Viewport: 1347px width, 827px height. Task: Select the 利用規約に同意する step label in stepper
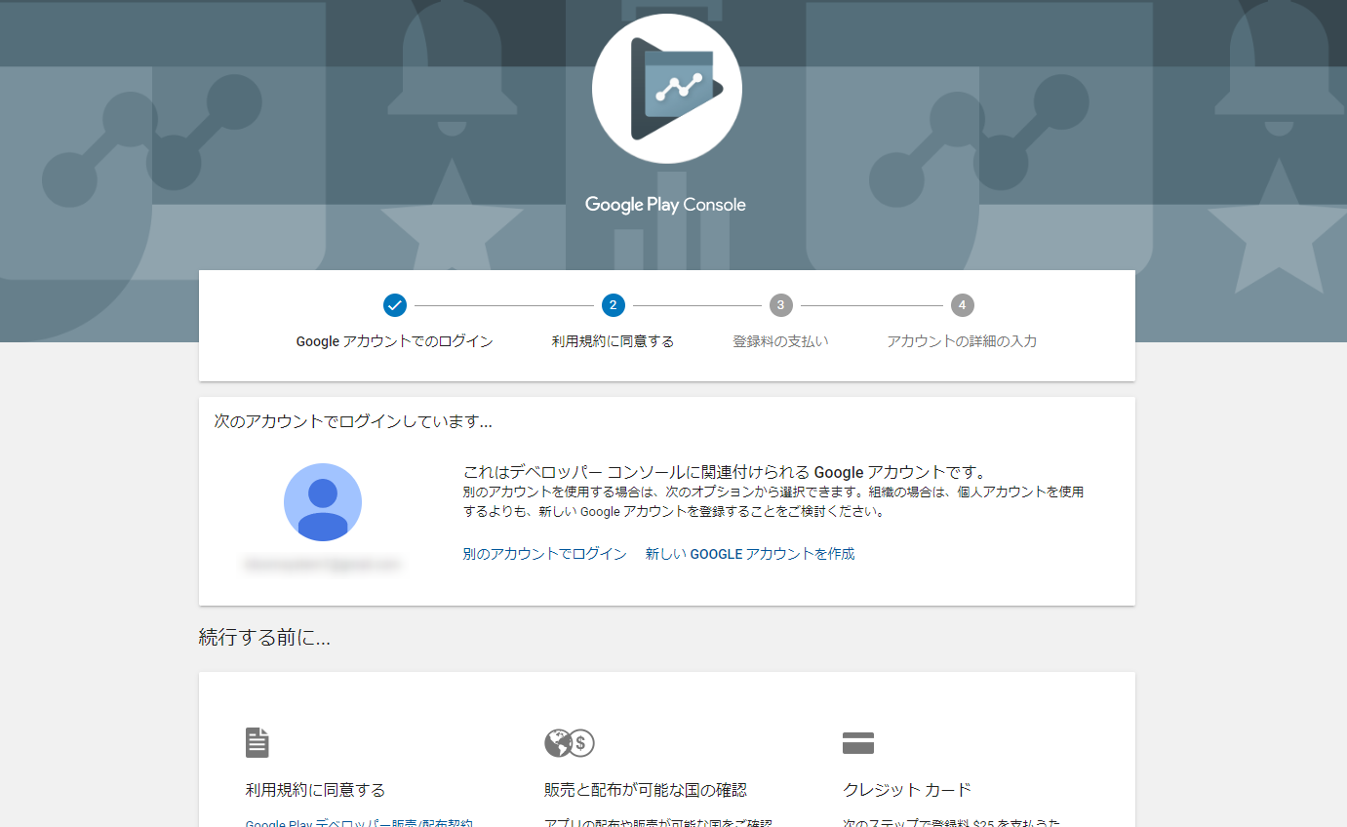pyautogui.click(x=613, y=341)
